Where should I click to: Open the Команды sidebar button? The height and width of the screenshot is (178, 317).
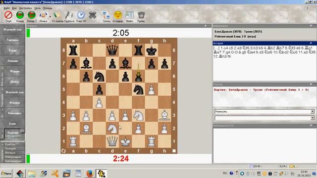coord(14,113)
